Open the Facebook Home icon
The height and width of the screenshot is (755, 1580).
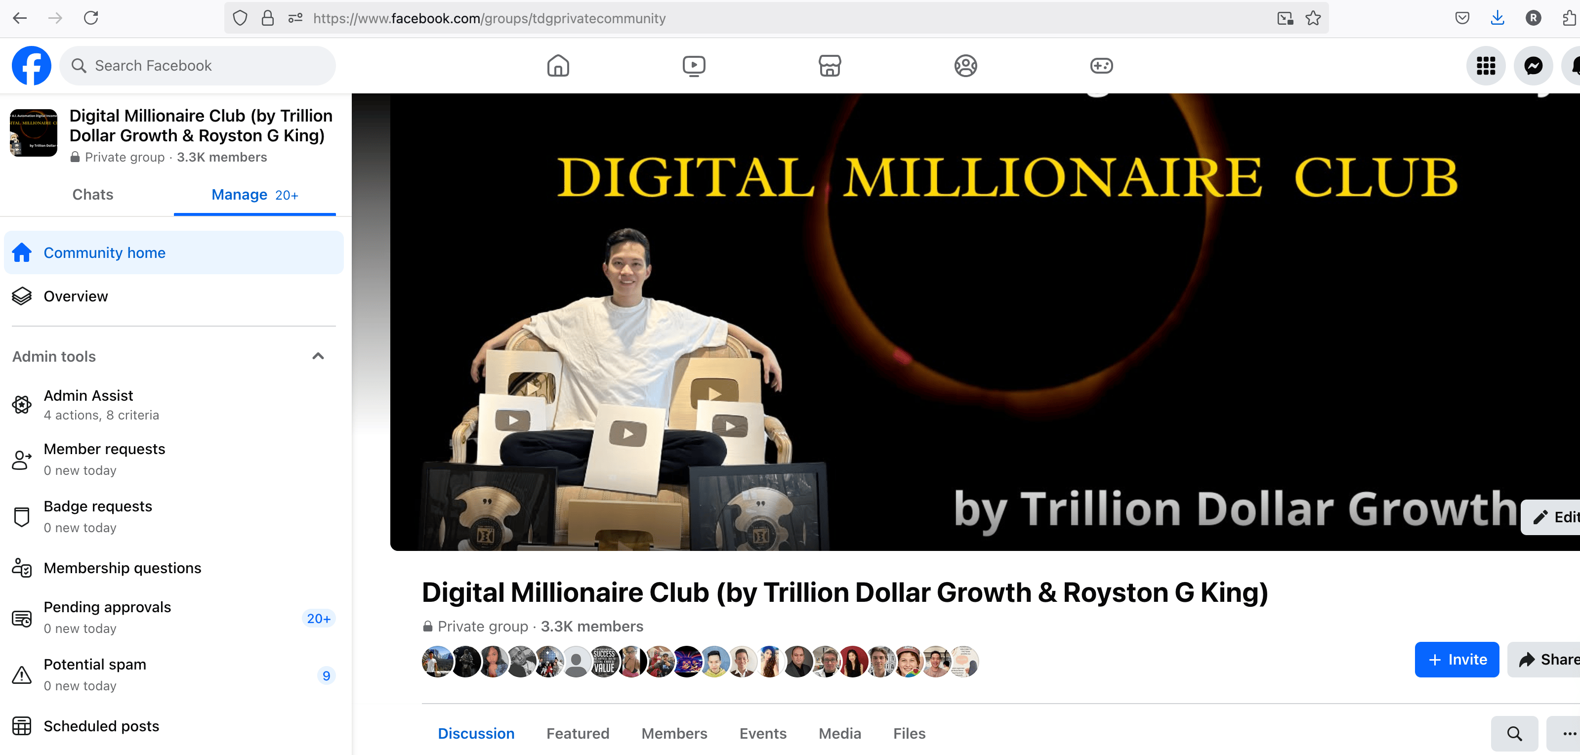pyautogui.click(x=557, y=66)
